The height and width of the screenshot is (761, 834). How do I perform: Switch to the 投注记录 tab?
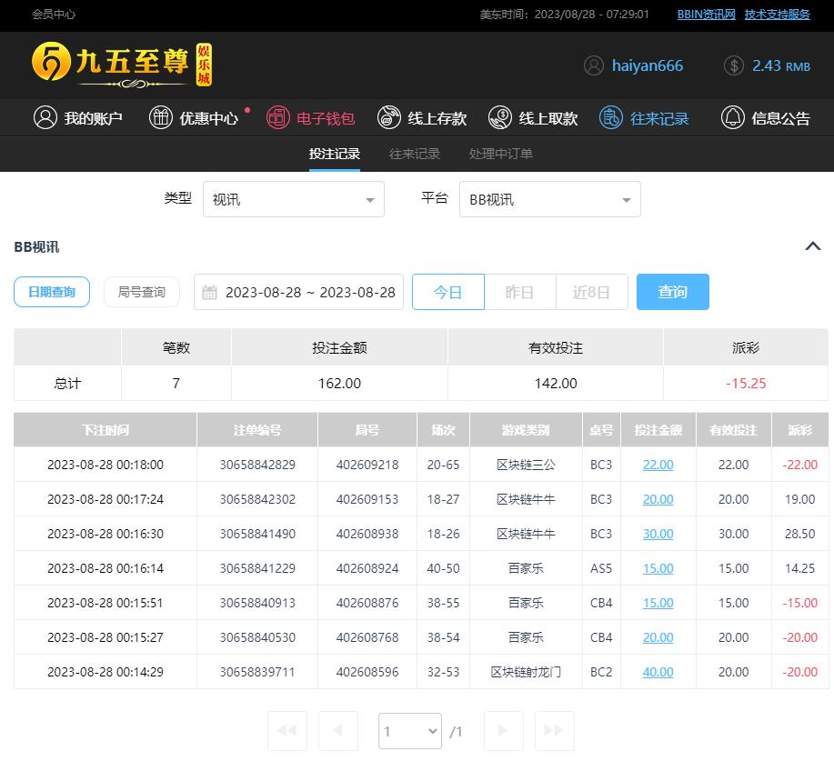point(335,154)
